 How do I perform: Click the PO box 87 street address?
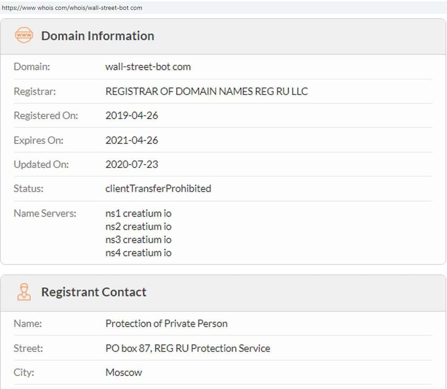tap(188, 348)
